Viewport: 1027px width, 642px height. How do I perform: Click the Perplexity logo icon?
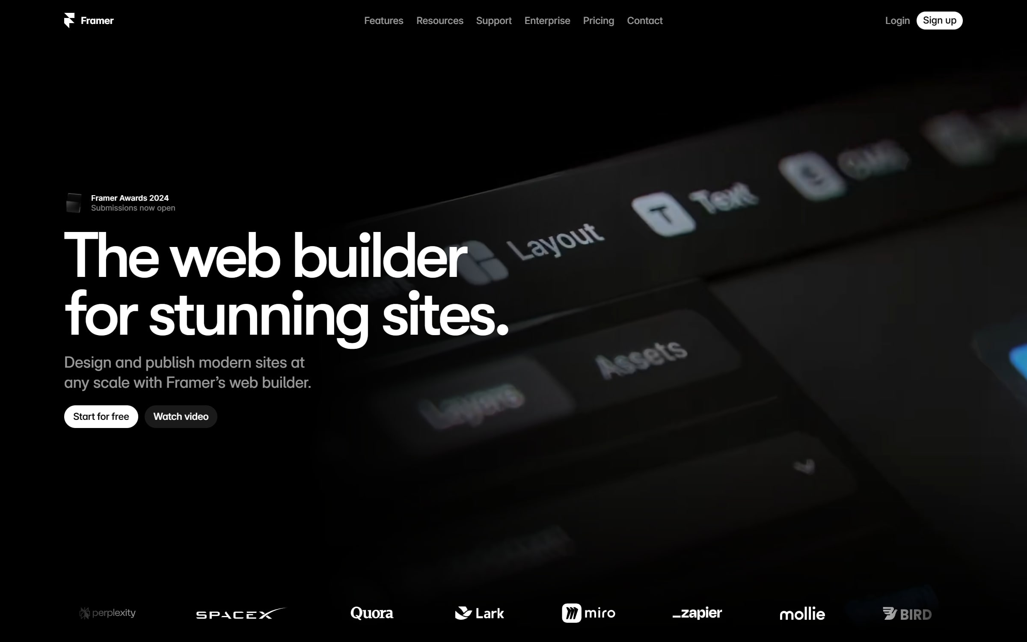coord(83,613)
